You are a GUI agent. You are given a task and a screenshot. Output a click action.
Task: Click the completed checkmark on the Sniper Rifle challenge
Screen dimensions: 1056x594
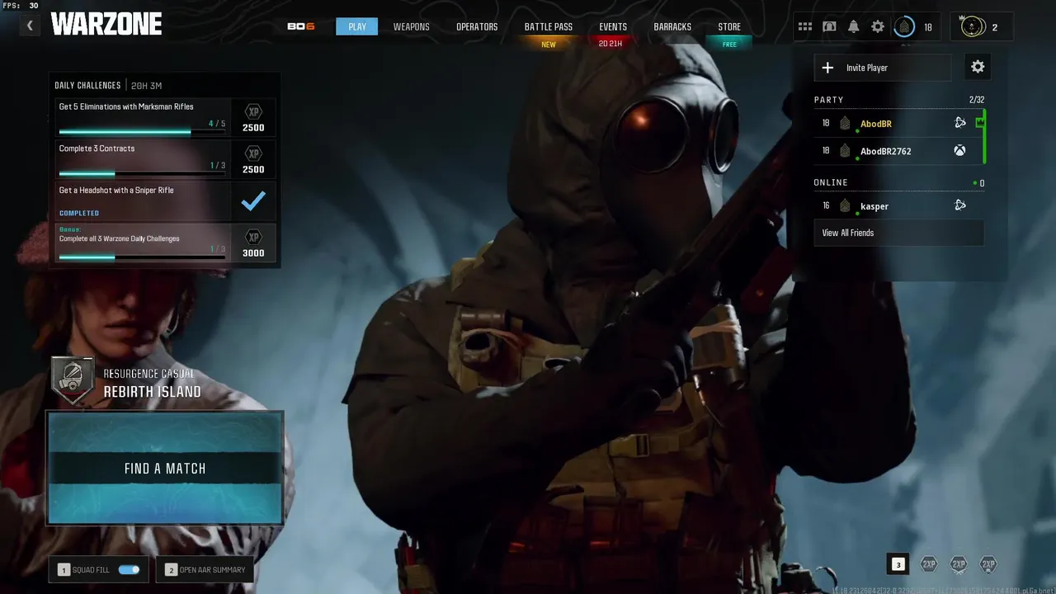tap(253, 200)
